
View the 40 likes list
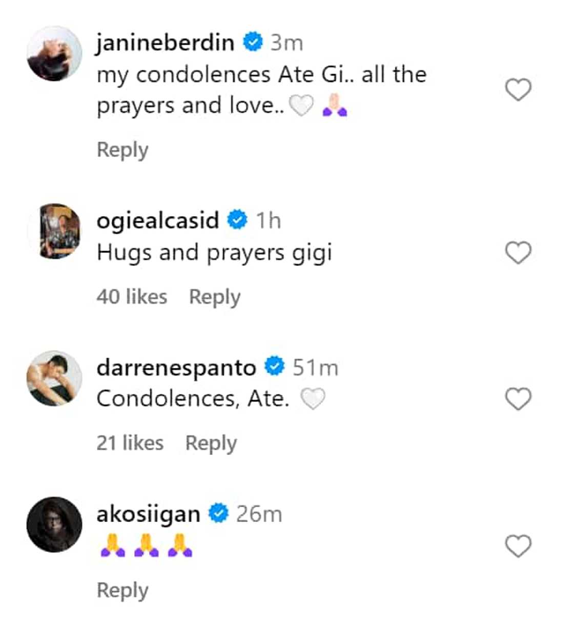pyautogui.click(x=132, y=297)
